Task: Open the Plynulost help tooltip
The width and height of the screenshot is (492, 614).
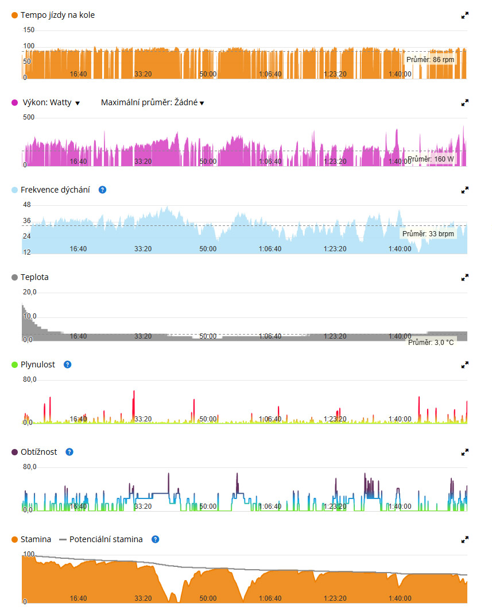Action: tap(68, 364)
